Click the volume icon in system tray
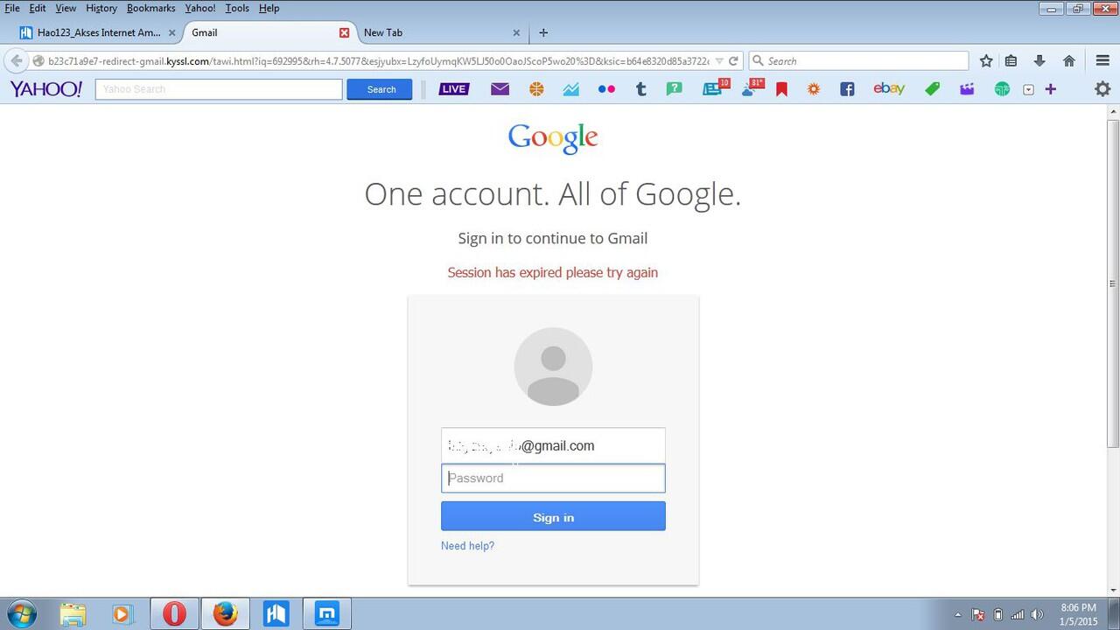The height and width of the screenshot is (630, 1120). pyautogui.click(x=1038, y=614)
